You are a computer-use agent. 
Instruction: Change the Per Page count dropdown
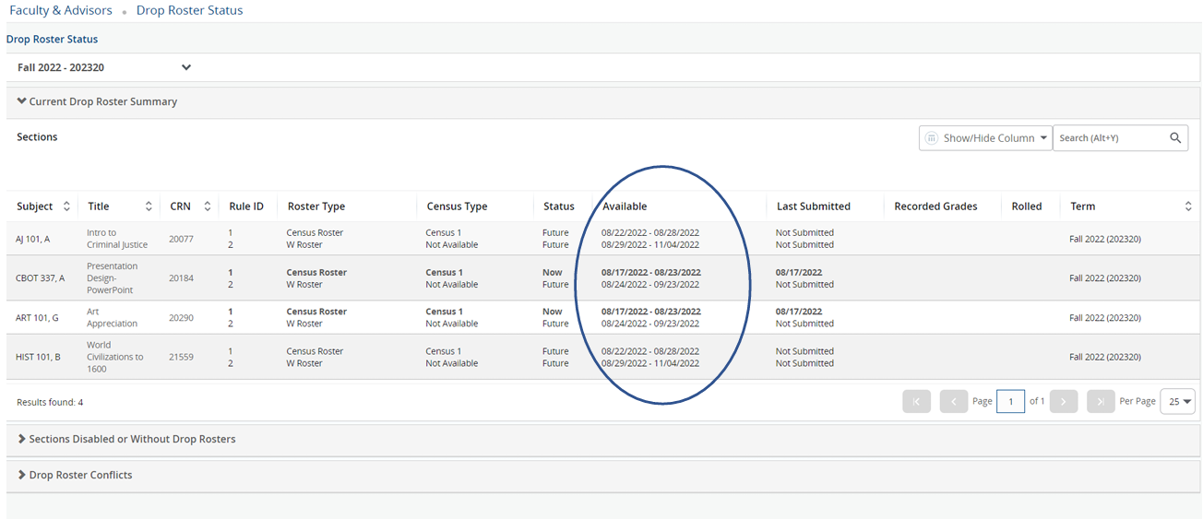point(1177,401)
